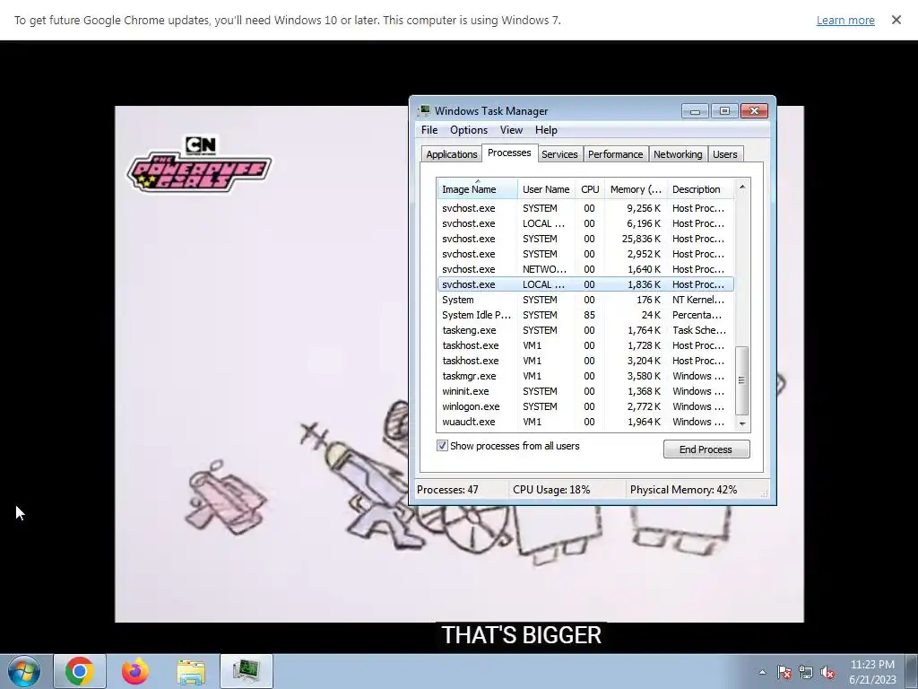
Task: Open the File menu
Action: 429,130
